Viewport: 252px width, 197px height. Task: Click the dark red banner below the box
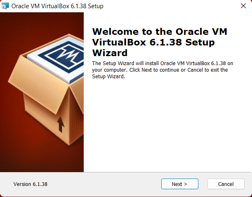[x=42, y=159]
